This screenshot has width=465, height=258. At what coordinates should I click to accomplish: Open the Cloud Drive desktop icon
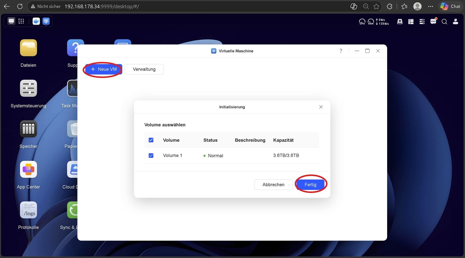click(x=72, y=169)
